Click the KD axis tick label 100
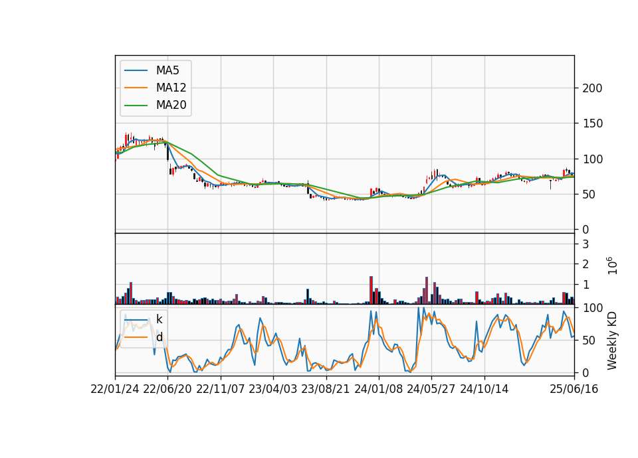Image resolution: width=638 pixels, height=458 pixels. (x=592, y=308)
